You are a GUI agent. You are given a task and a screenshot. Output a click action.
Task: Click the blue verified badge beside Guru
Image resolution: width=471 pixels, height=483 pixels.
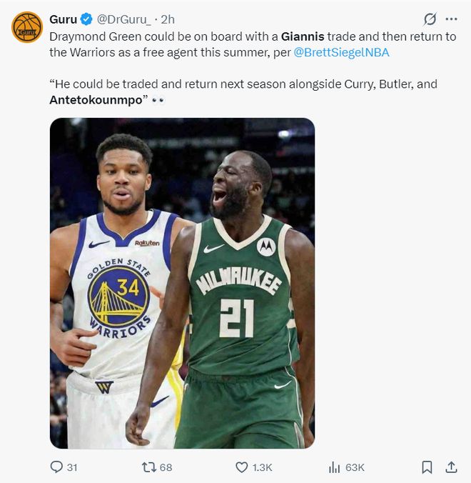(x=87, y=19)
